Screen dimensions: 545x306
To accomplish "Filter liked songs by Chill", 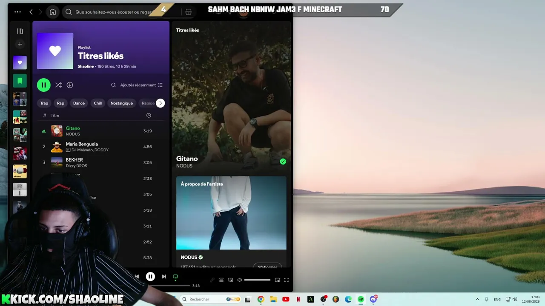I will (x=98, y=103).
